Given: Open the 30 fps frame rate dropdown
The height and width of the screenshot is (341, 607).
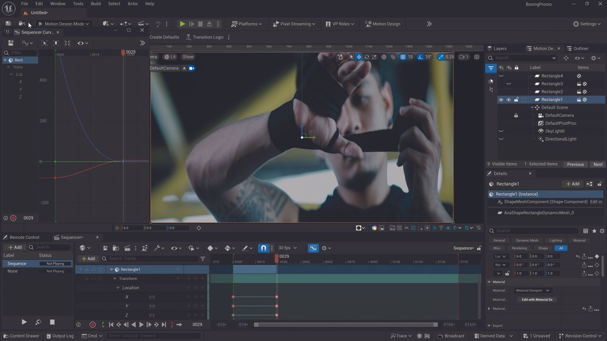Looking at the screenshot, I should [286, 248].
